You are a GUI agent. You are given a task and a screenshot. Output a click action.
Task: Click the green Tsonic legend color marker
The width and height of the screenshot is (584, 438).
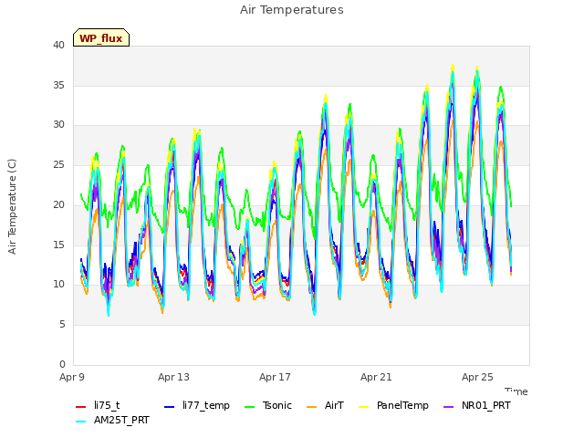[250, 406]
